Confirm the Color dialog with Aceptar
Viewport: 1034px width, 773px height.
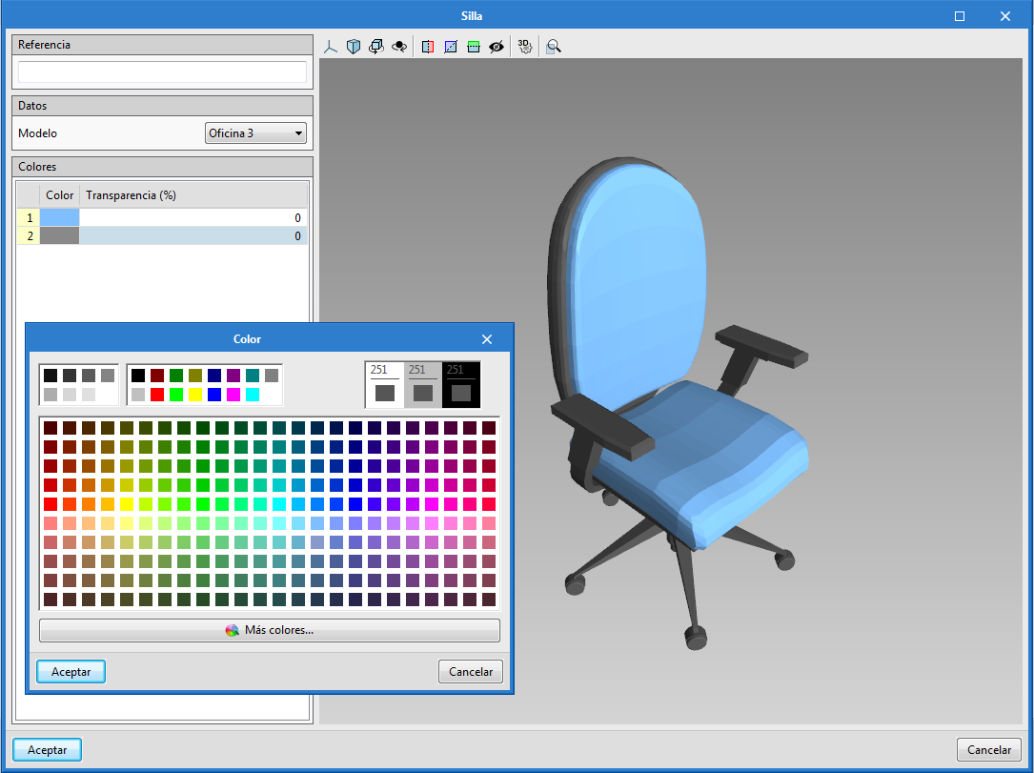tap(71, 671)
